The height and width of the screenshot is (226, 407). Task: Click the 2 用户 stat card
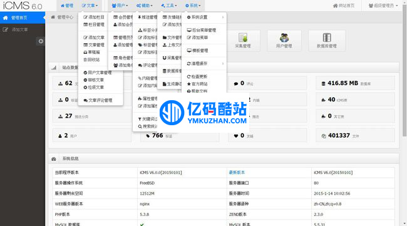92,135
